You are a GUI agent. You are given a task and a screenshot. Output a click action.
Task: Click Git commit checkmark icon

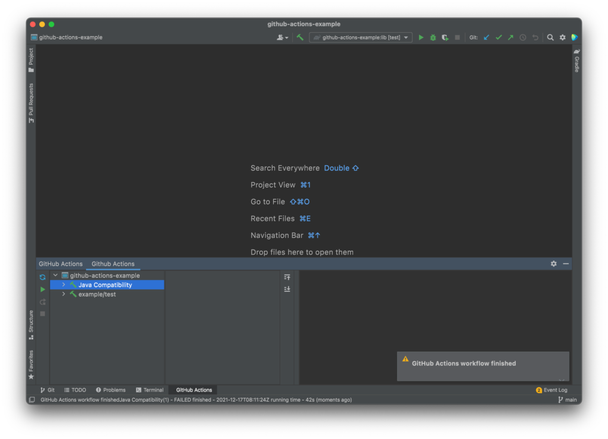499,37
